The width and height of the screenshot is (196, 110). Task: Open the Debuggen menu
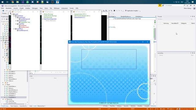click(35, 8)
